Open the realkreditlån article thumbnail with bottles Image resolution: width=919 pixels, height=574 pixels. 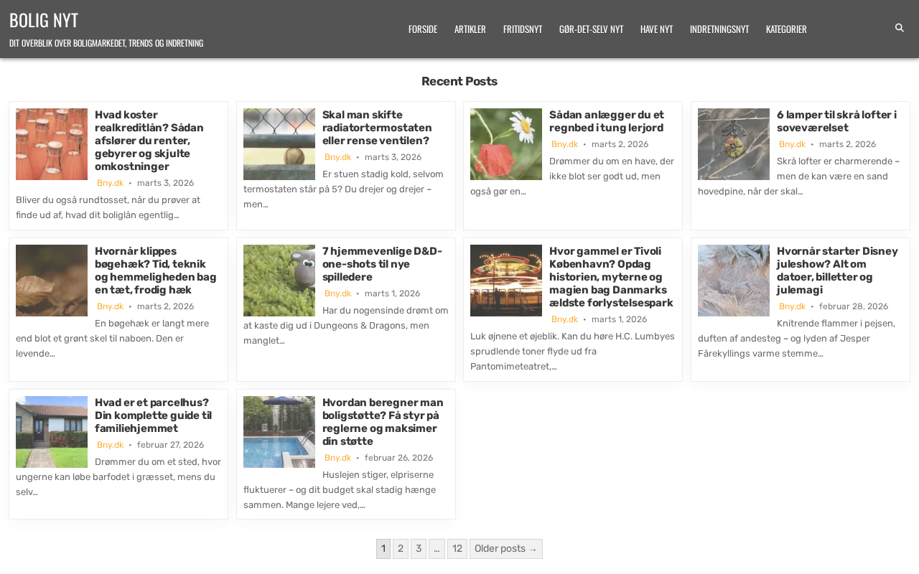point(52,144)
